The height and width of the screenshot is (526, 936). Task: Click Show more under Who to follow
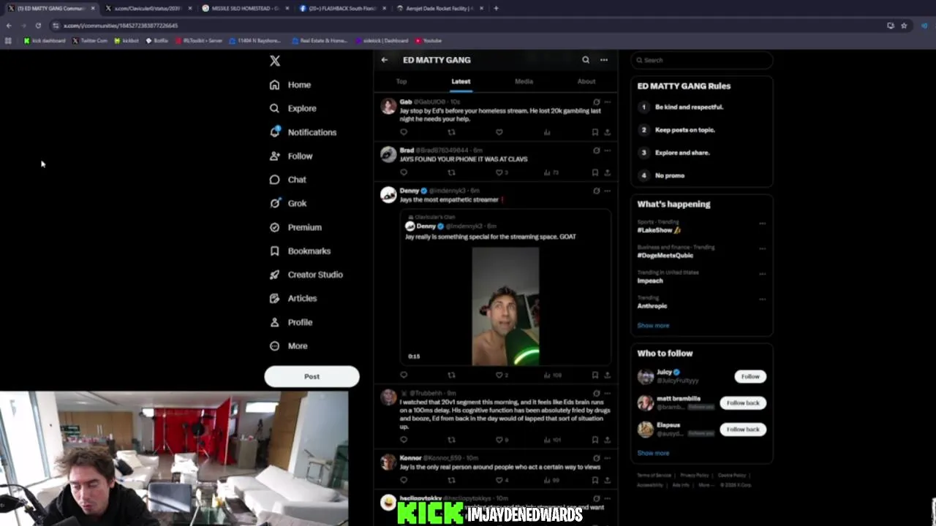coord(653,453)
